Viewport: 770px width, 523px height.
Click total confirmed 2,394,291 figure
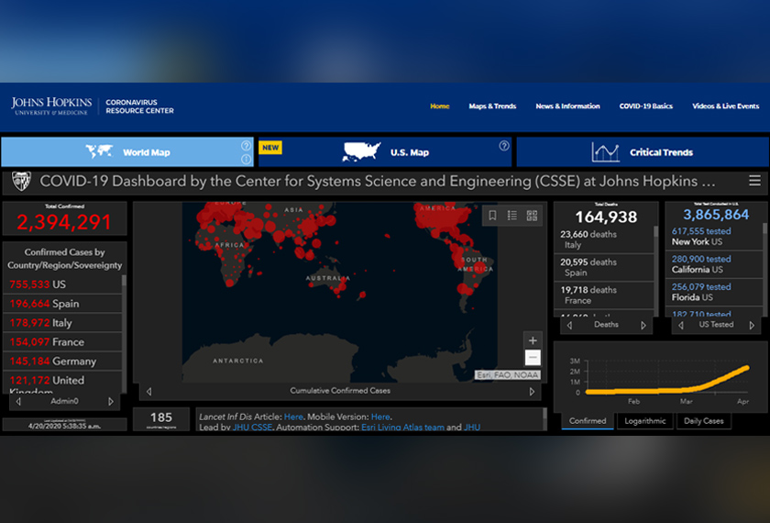click(64, 222)
